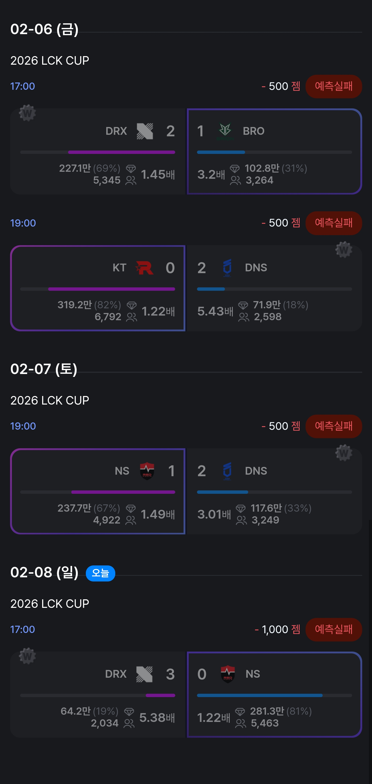Click the DNS logo in the 02-07 match
Screen dimensions: 372x784
[x=227, y=471]
